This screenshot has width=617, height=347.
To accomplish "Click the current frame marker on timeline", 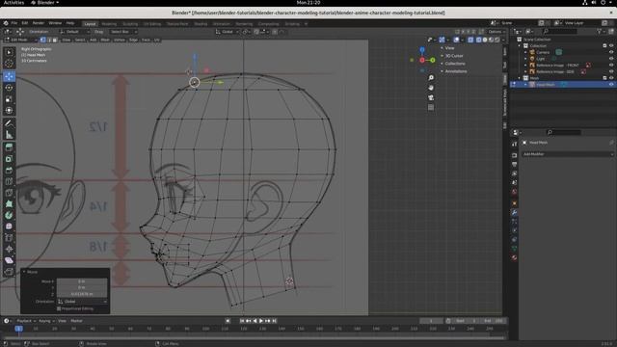I will (18, 329).
